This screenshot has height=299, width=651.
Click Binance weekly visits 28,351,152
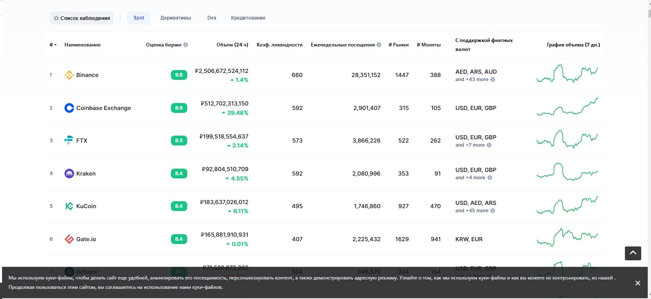tap(366, 75)
